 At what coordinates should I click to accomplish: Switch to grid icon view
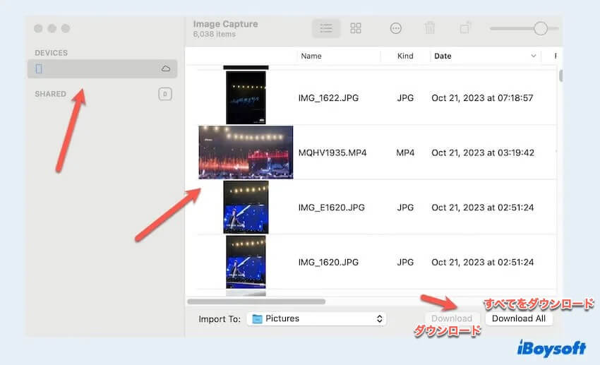pyautogui.click(x=356, y=28)
